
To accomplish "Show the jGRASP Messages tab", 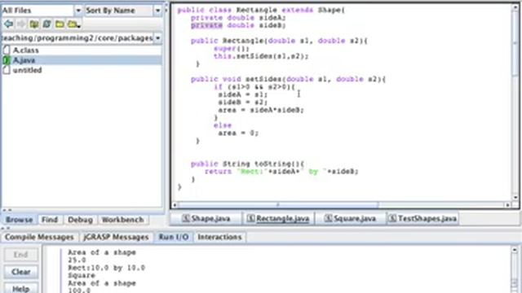I will pos(116,237).
